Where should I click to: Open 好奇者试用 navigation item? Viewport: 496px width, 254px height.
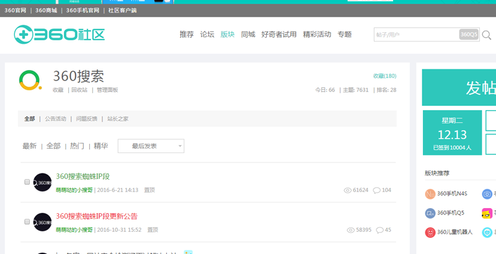(x=279, y=35)
